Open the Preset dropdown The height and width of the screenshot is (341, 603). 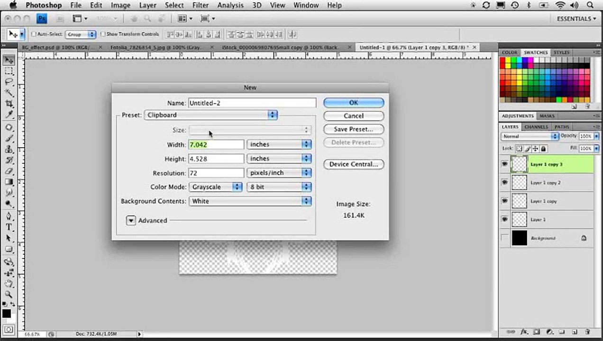point(211,115)
